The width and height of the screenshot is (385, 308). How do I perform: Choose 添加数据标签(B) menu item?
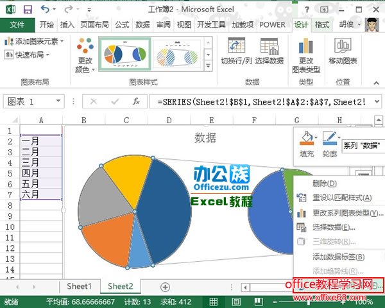339,257
